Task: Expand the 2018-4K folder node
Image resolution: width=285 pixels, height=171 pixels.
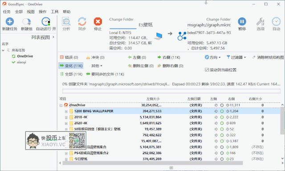Action: [x=66, y=118]
